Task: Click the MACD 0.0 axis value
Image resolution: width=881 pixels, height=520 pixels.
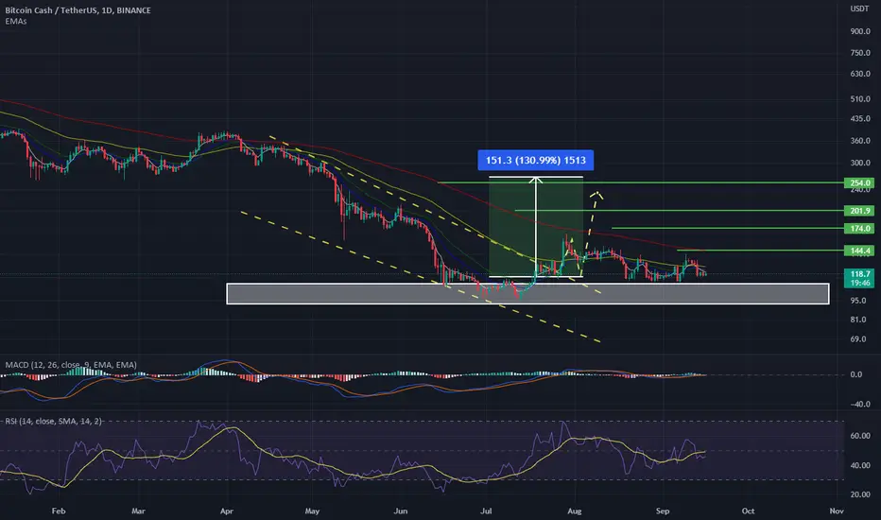Action: (856, 374)
